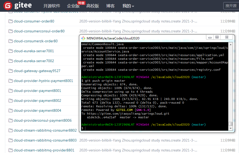Open the cloud-providerconsul-payment8006 folder link
The width and height of the screenshot is (239, 153).
pos(42,120)
